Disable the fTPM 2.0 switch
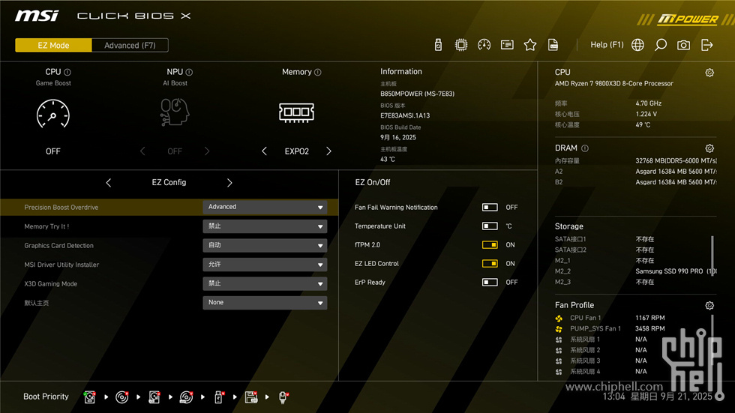The height and width of the screenshot is (413, 735). 490,245
